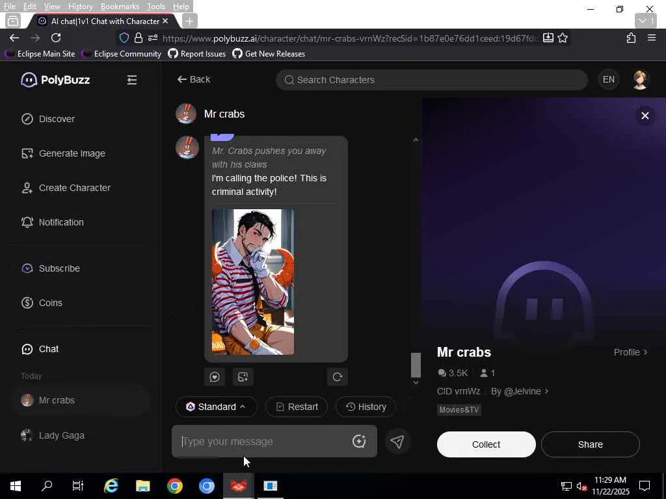This screenshot has height=499, width=666.
Task: Collapse the PolyBuzz sidebar menu
Action: (131, 80)
